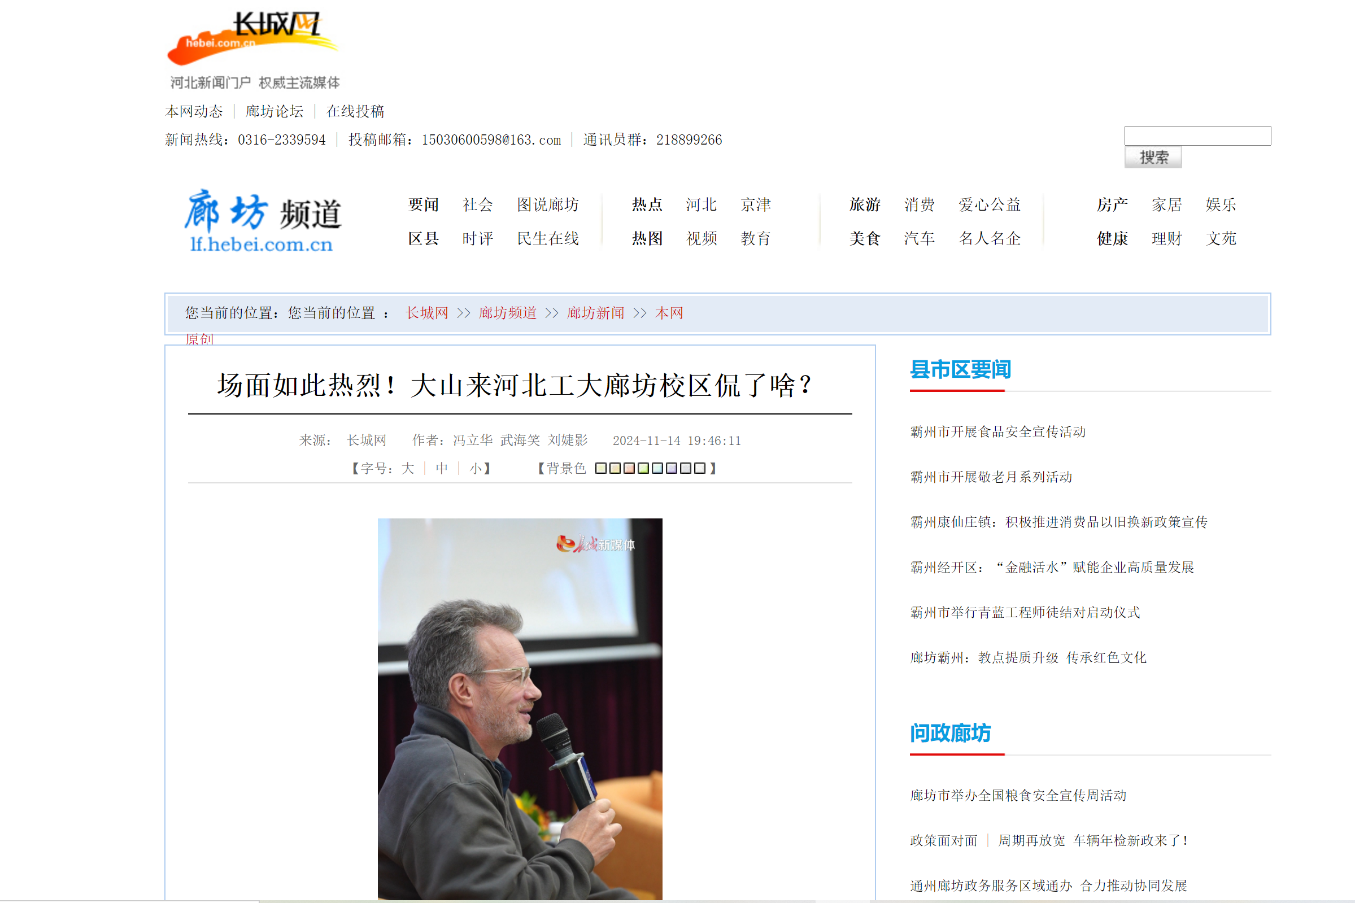This screenshot has height=903, width=1355.
Task: Open the 名人名企 nav item
Action: (x=990, y=238)
